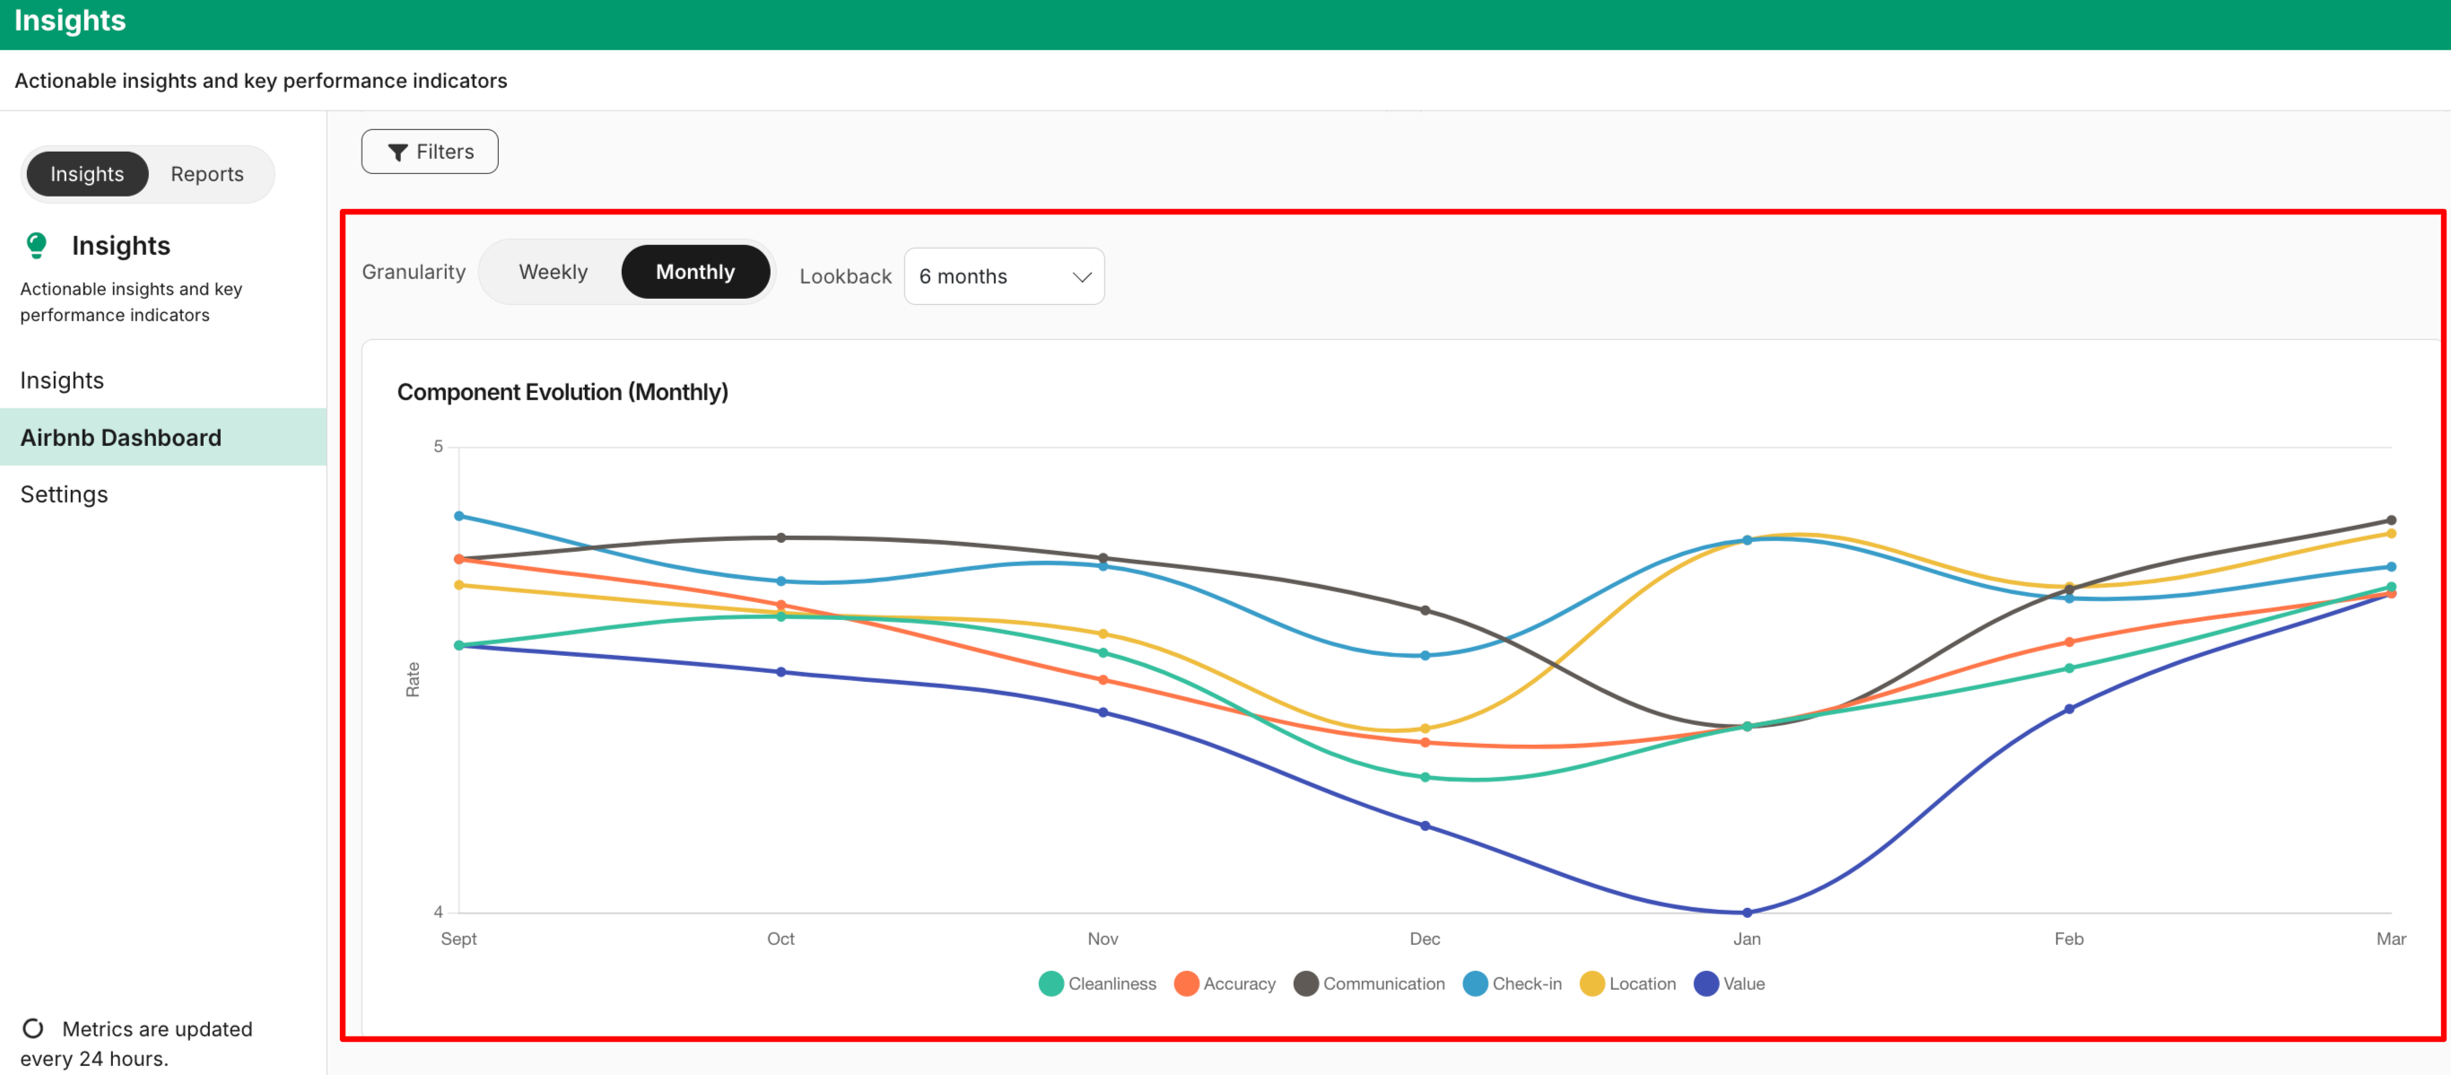
Task: Toggle the Check-in legend dot
Action: [1475, 983]
